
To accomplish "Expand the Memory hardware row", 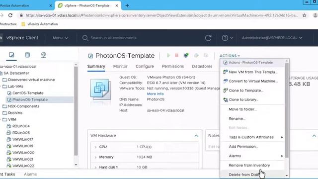I will pyautogui.click(x=95, y=157).
